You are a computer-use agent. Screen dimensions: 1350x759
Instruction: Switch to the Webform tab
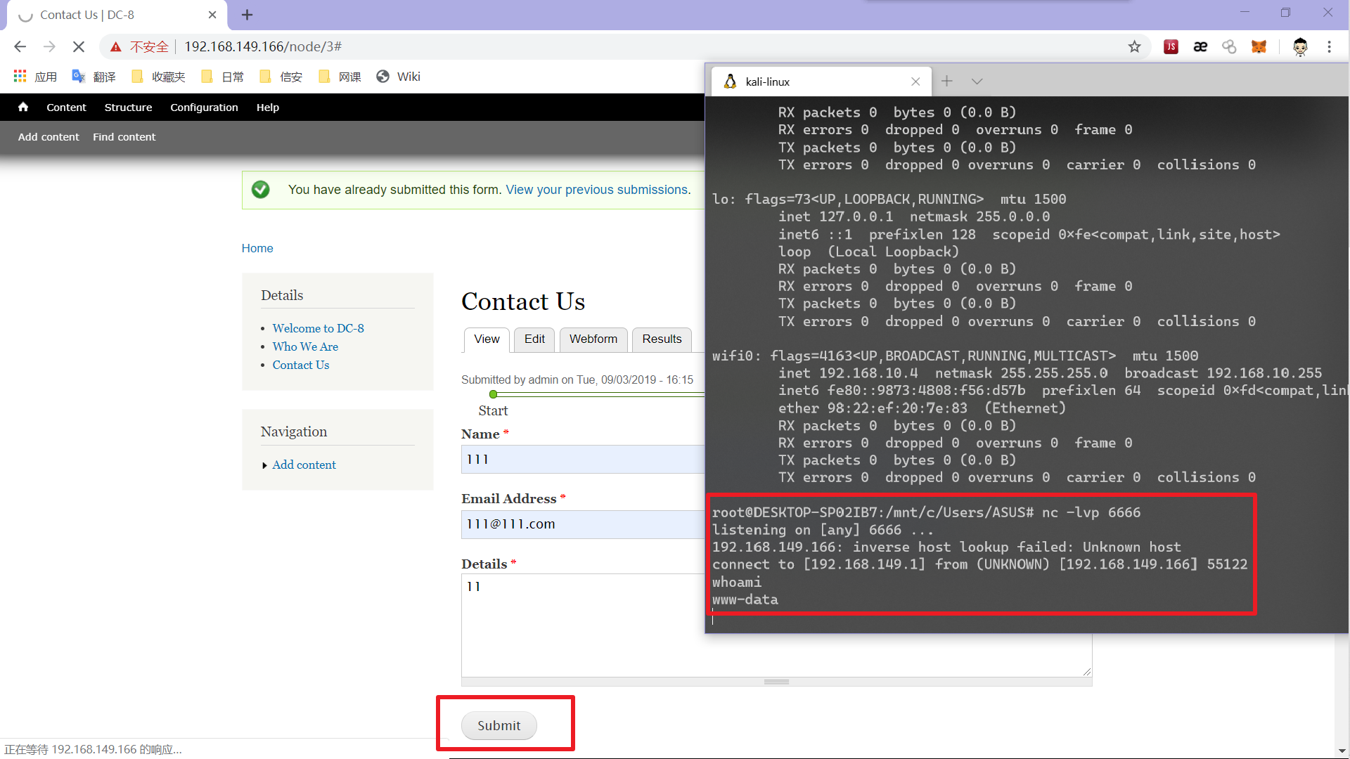click(x=593, y=339)
